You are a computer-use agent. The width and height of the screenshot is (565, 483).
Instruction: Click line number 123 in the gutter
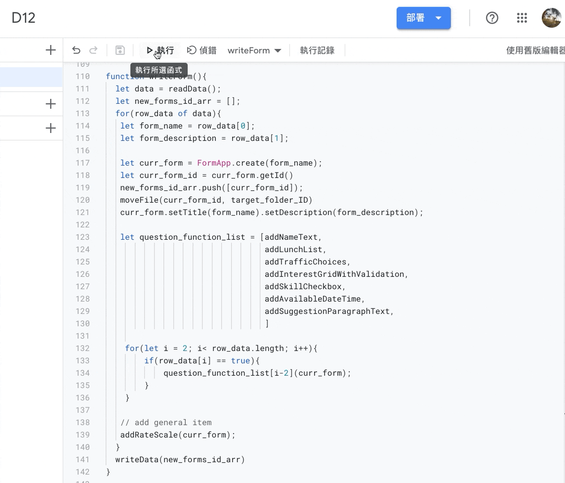pos(82,237)
